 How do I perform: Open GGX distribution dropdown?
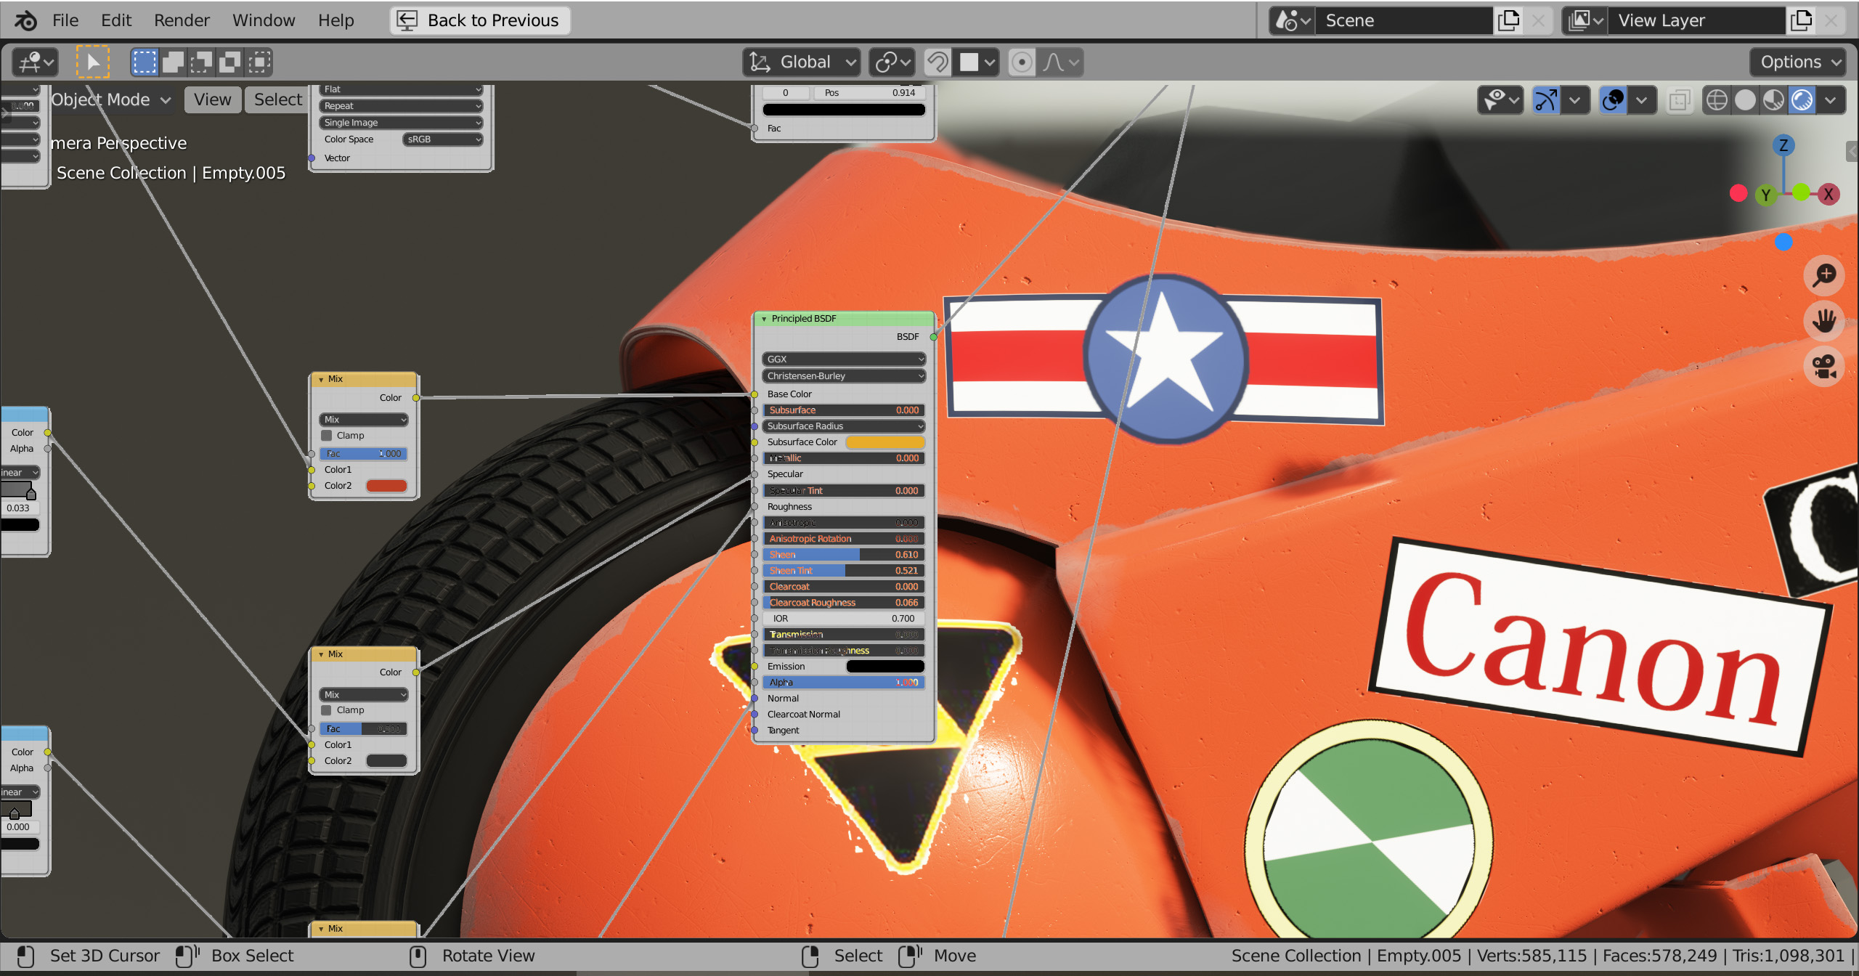click(844, 359)
